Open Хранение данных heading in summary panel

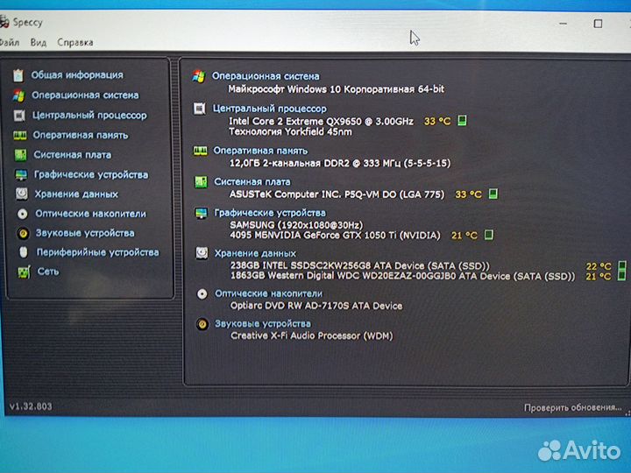(254, 253)
